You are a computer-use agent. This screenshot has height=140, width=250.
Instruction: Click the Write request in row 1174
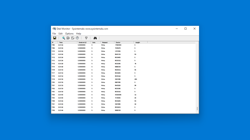103,63
